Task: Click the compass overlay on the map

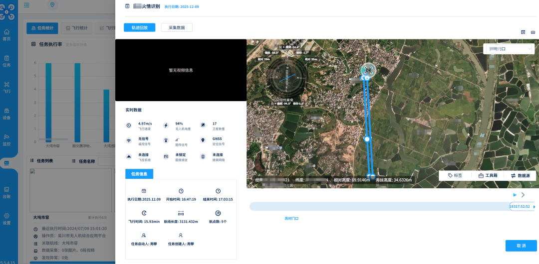Action: (x=286, y=77)
